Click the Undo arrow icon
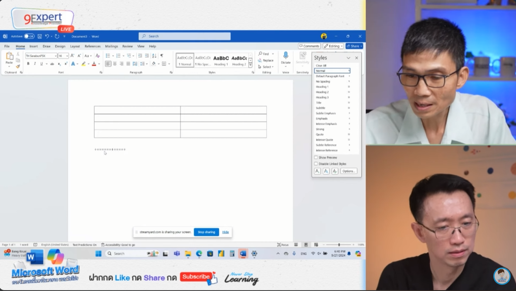Image resolution: width=516 pixels, height=291 pixels. (x=47, y=37)
